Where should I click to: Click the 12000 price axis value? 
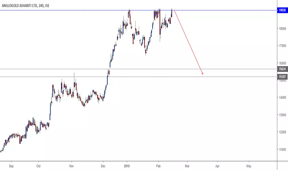pos(282,132)
